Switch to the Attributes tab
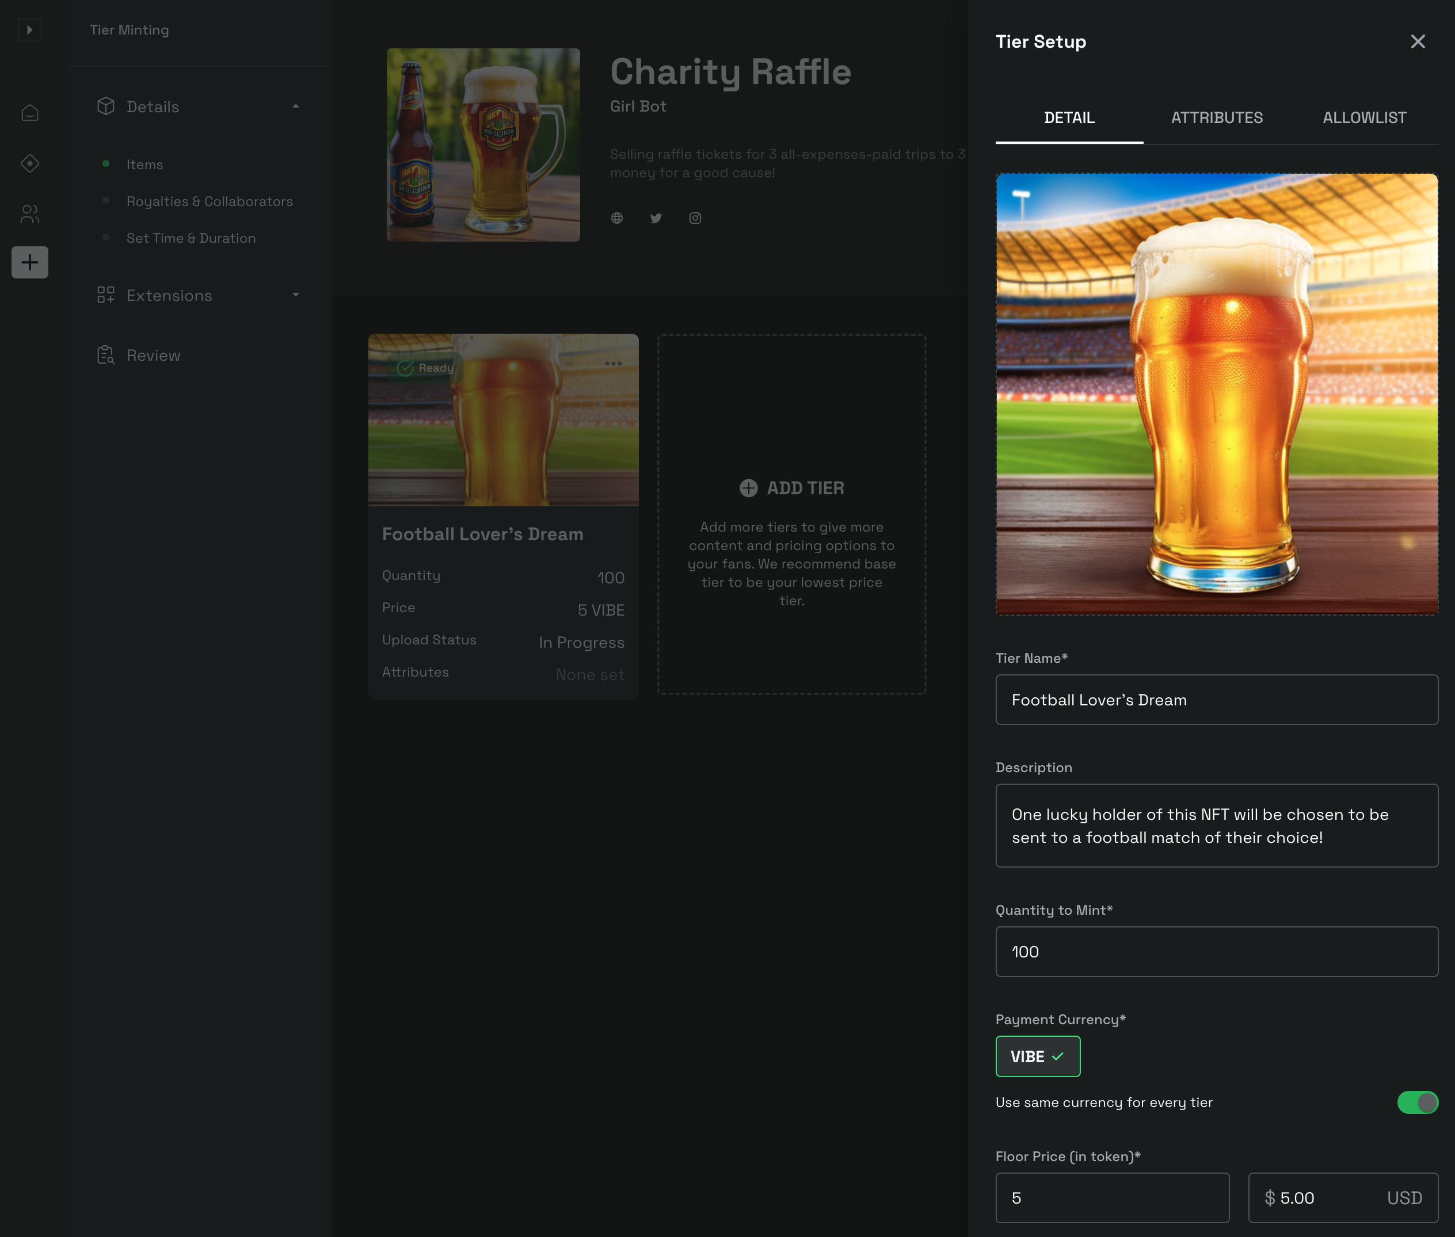1455x1237 pixels. [x=1217, y=118]
